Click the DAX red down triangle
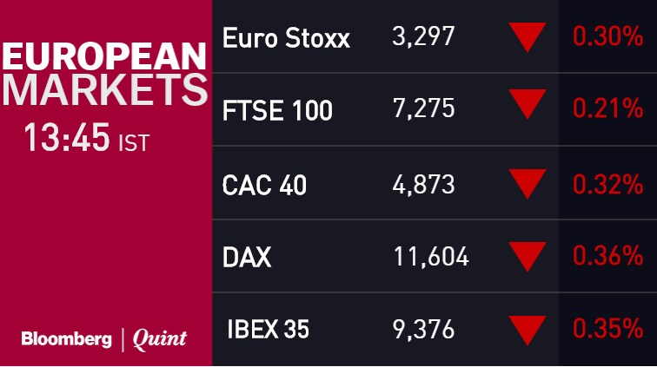This screenshot has width=657, height=367. pyautogui.click(x=528, y=256)
